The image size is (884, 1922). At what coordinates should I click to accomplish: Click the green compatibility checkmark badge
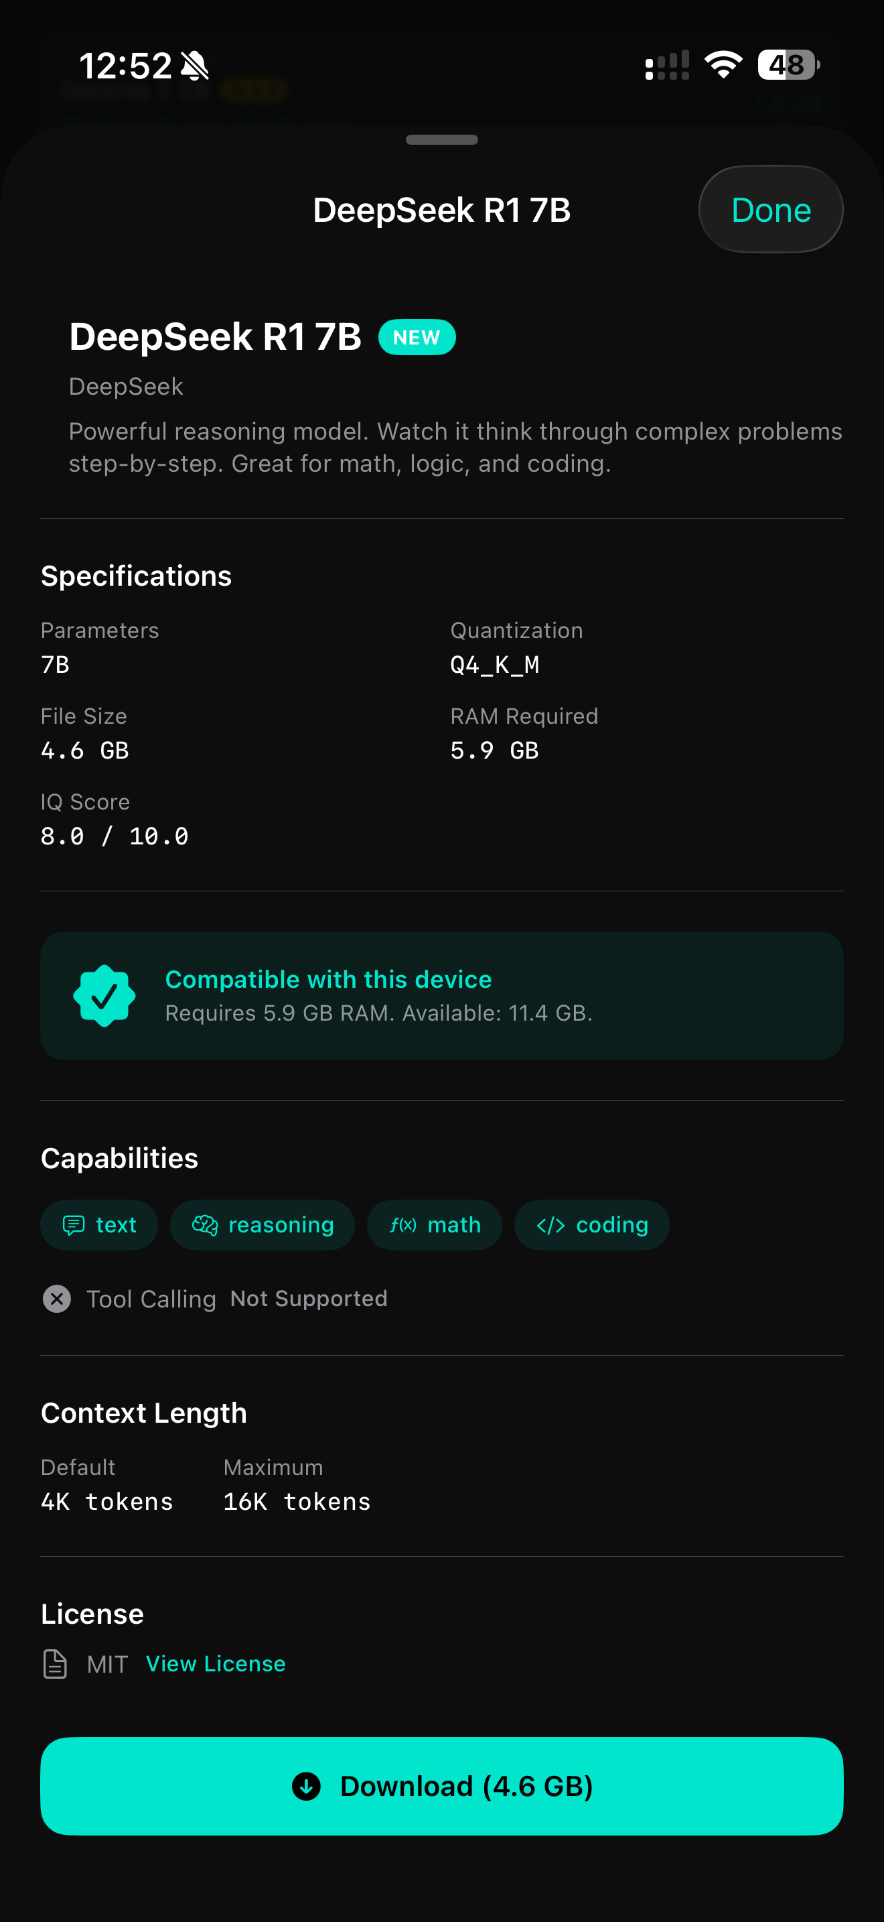pyautogui.click(x=105, y=995)
